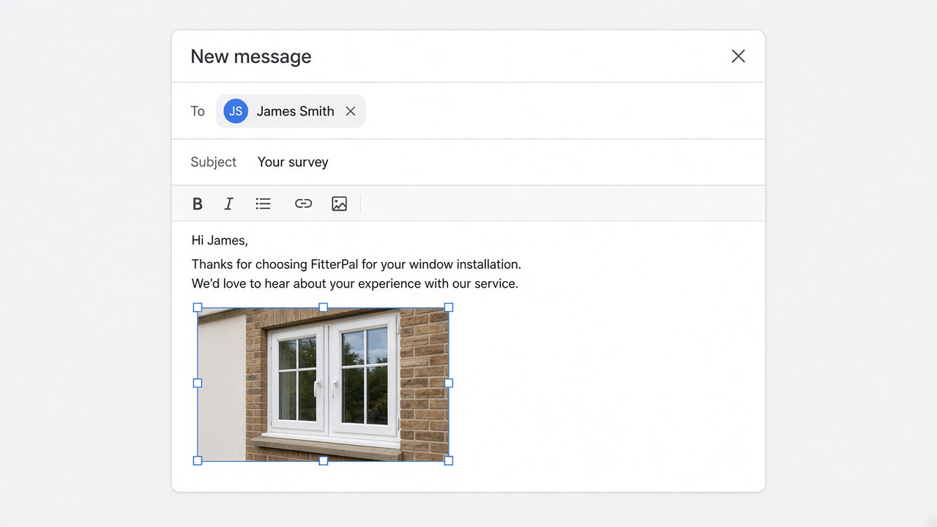
Task: Click the bottom-right image resize handle
Action: click(449, 460)
